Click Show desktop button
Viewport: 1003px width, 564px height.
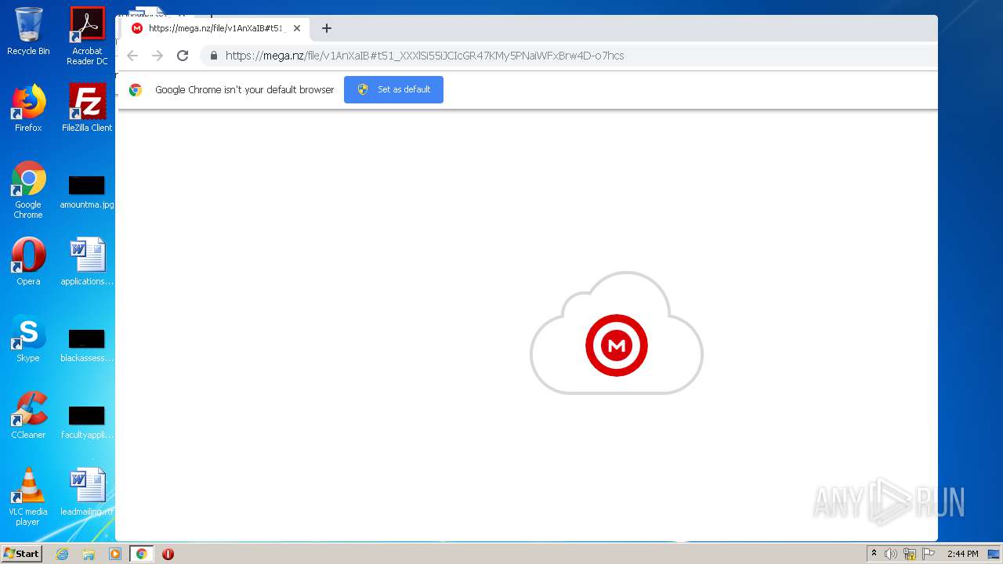(x=995, y=554)
